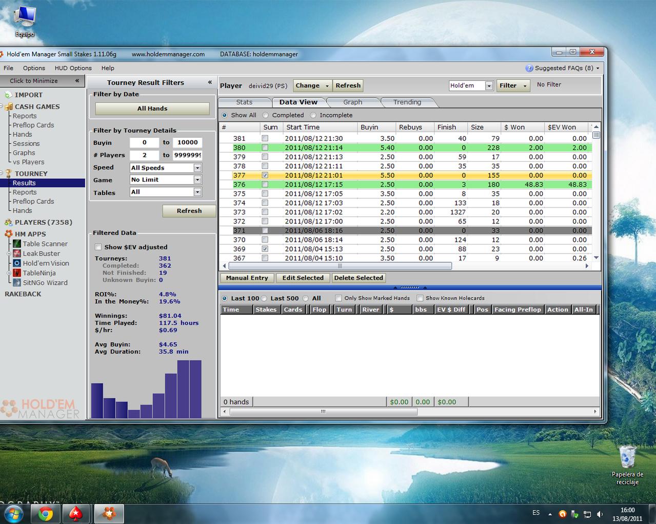Click the tourney table horizontal scrollbar

pyautogui.click(x=340, y=266)
